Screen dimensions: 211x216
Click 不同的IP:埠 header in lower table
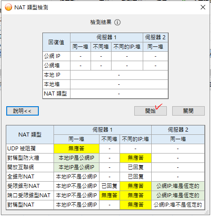coord(136,139)
